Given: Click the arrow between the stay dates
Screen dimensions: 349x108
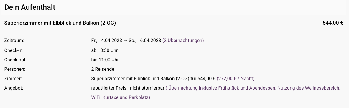Looking at the screenshot, I should pos(125,41).
